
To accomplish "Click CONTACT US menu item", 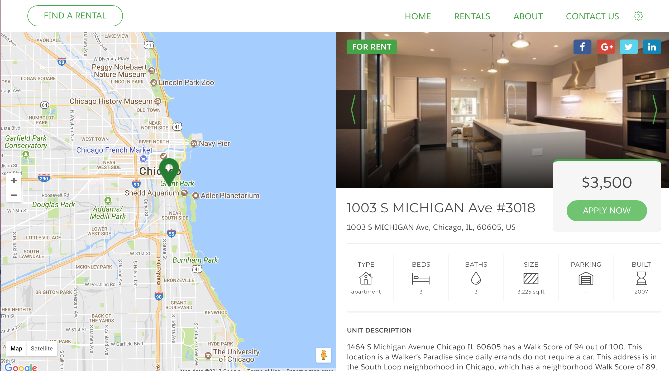I will pyautogui.click(x=593, y=16).
